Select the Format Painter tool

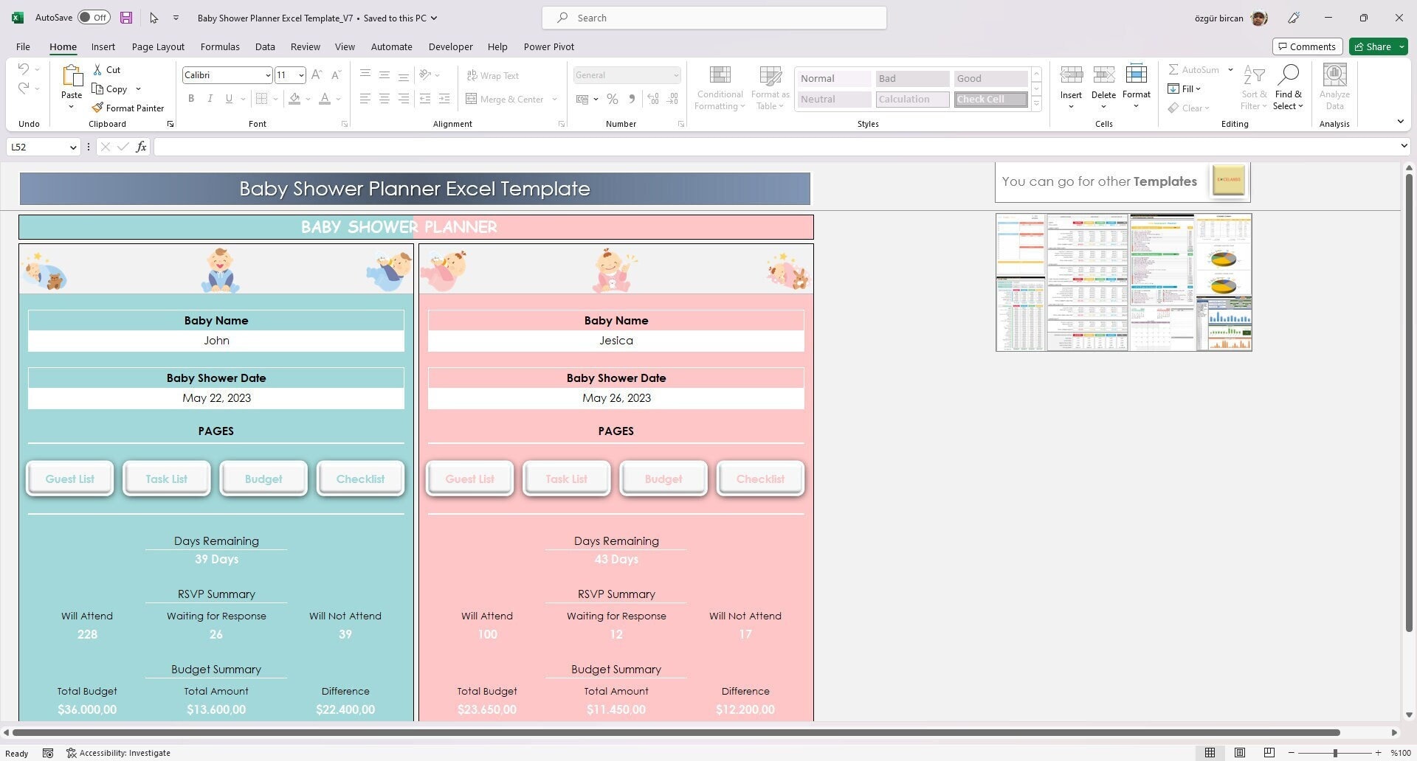(x=128, y=108)
